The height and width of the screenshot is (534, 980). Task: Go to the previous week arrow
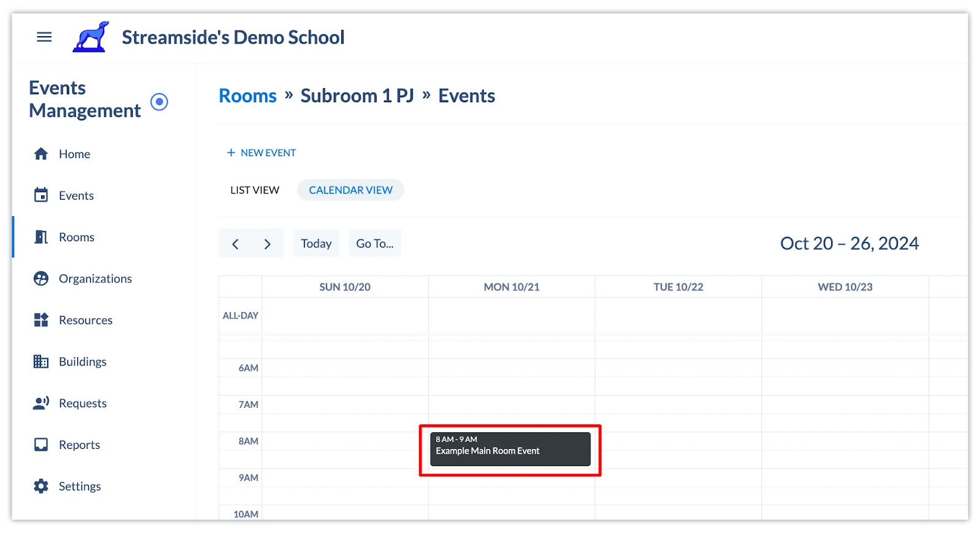[235, 244]
